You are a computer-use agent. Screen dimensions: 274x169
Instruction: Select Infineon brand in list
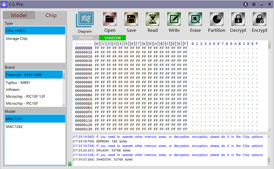[13, 90]
